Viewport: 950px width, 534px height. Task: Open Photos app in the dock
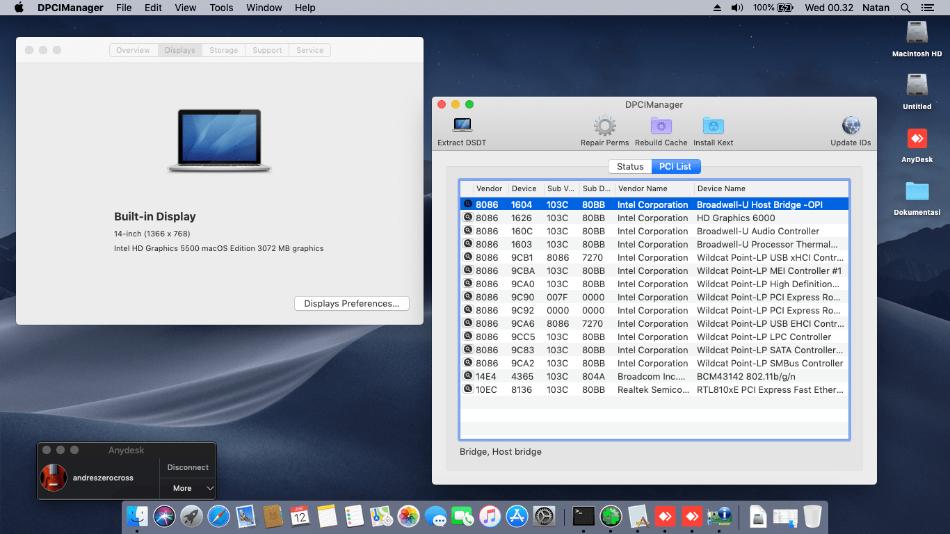[408, 516]
